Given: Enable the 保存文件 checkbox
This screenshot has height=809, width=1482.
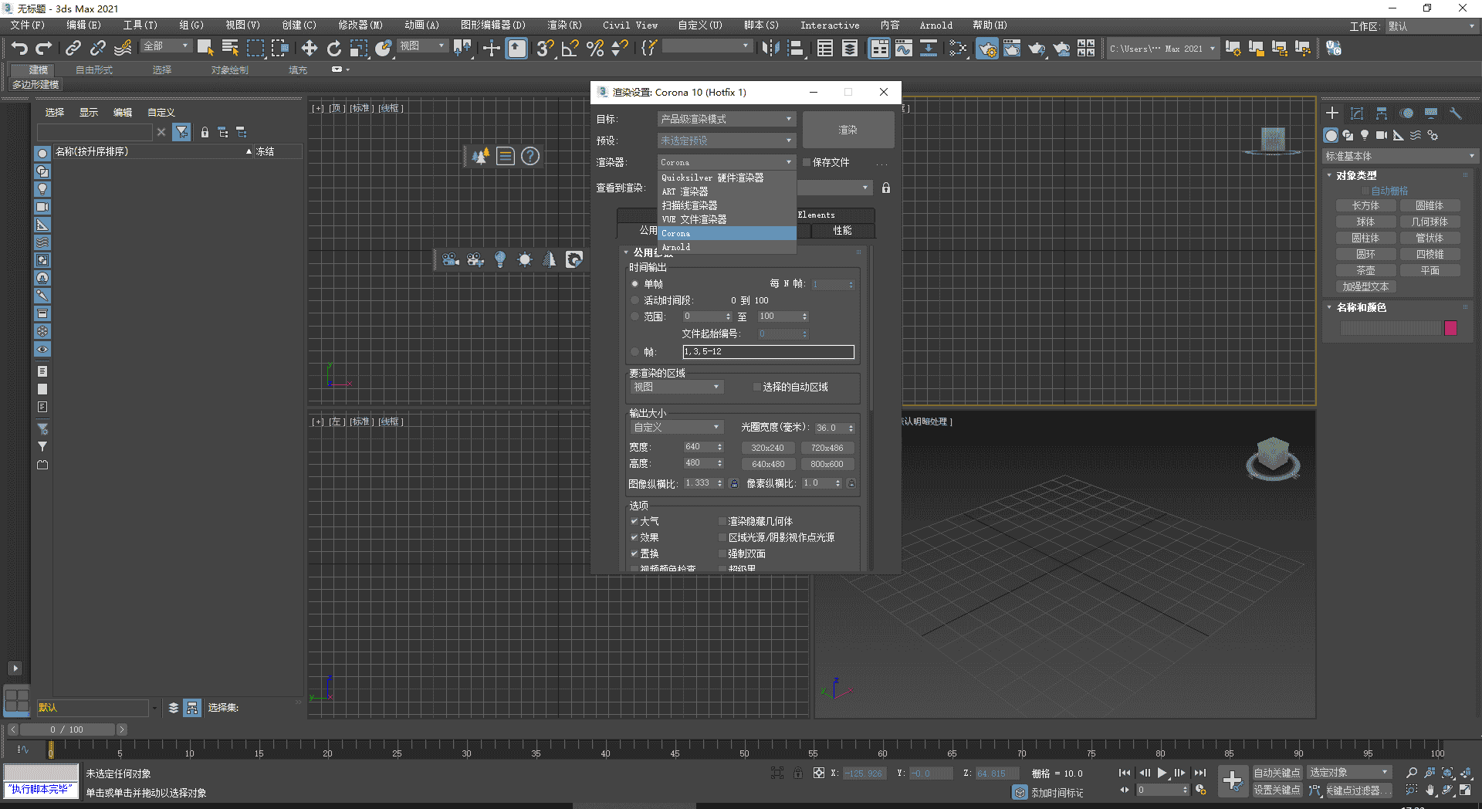Looking at the screenshot, I should tap(807, 162).
